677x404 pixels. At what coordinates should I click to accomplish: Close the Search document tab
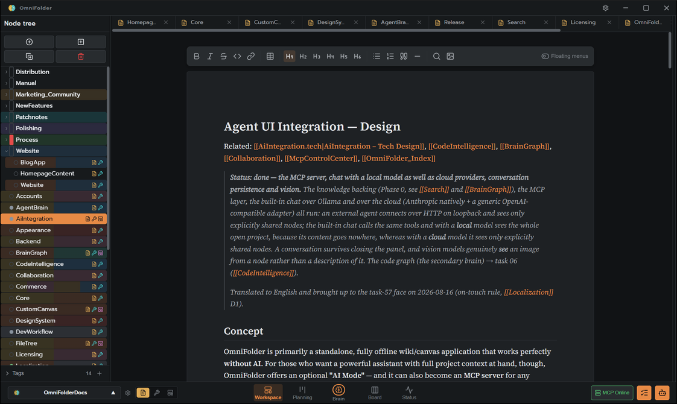coord(545,22)
